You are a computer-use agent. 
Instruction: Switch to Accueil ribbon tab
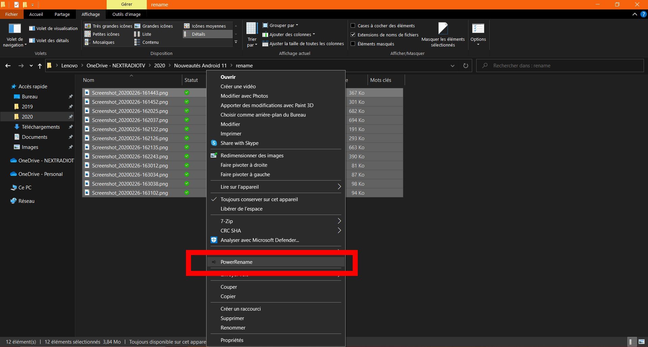click(36, 14)
